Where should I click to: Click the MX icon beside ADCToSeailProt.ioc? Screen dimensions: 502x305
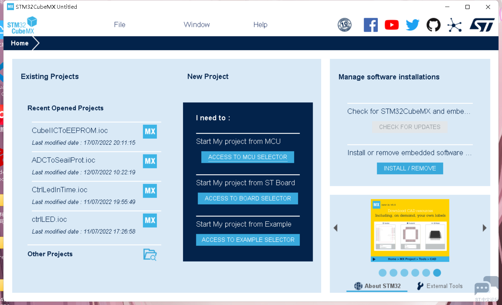coord(150,161)
